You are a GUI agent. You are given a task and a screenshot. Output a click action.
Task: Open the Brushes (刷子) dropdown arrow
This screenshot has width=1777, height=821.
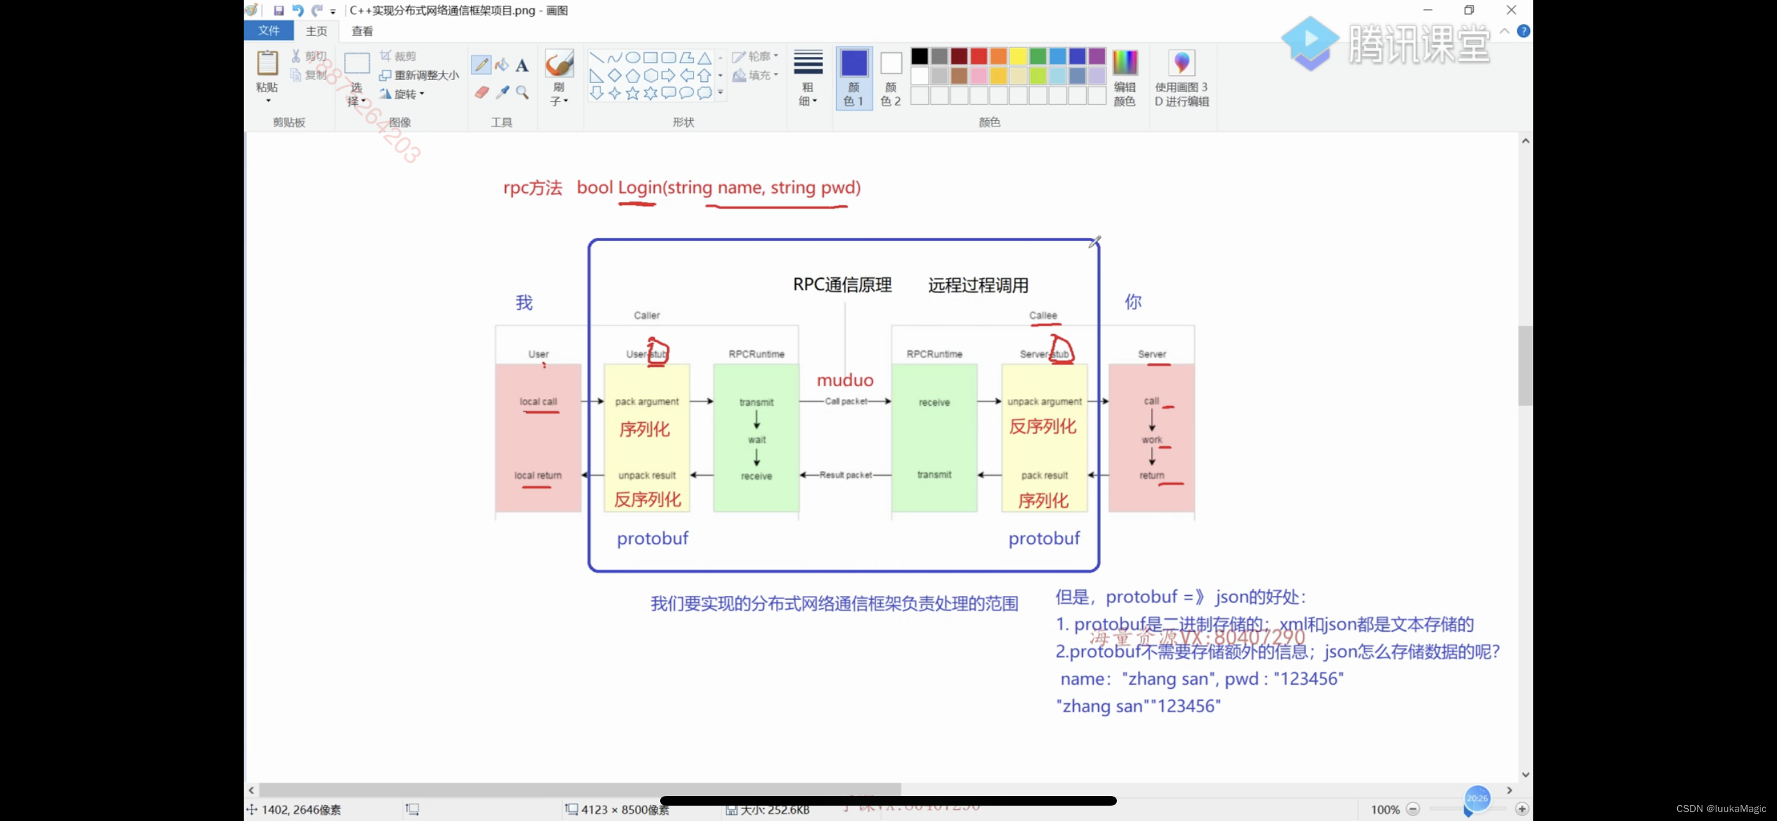click(565, 101)
